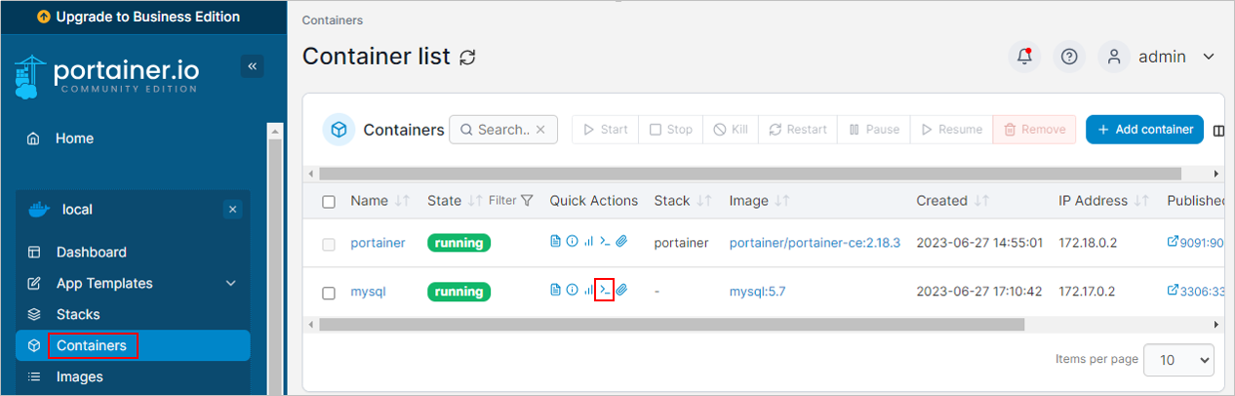The width and height of the screenshot is (1235, 396).
Task: Toggle the select-all containers checkbox
Action: (x=329, y=202)
